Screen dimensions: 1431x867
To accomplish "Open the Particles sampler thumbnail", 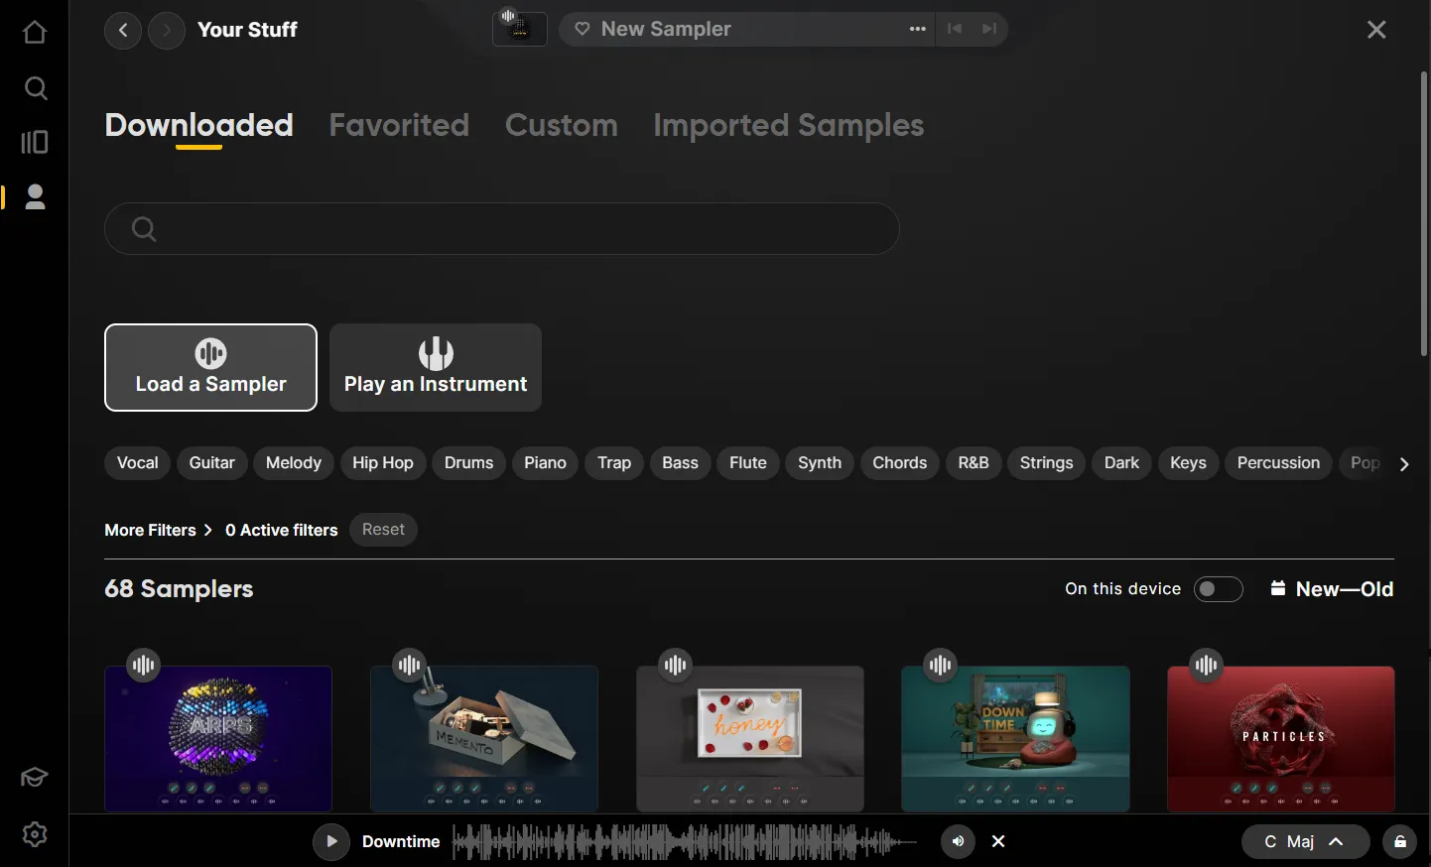I will pyautogui.click(x=1281, y=739).
